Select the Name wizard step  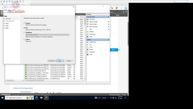point(7,28)
